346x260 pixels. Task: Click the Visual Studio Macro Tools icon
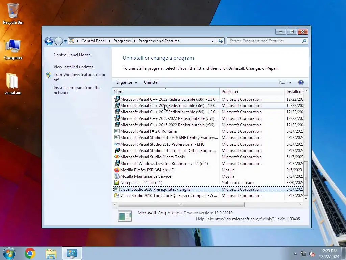(x=117, y=157)
